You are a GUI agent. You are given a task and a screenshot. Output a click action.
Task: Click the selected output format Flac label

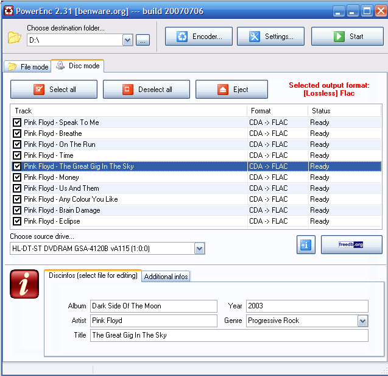[x=329, y=89]
